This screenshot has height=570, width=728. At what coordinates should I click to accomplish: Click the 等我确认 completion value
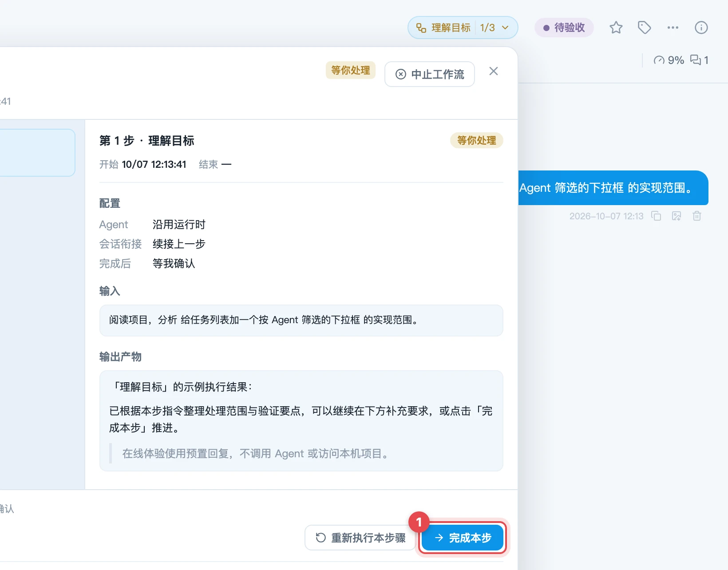(x=174, y=264)
